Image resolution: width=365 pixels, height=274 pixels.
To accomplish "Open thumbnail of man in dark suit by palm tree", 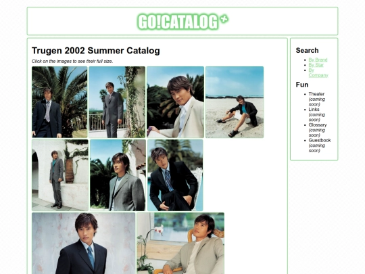I will pyautogui.click(x=59, y=102).
